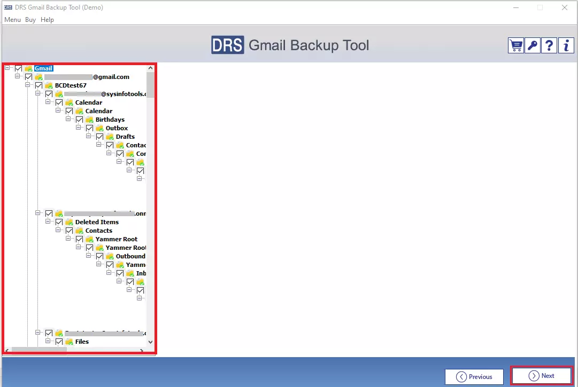Click the folder icon next to Outbox
The width and height of the screenshot is (578, 387).
pyautogui.click(x=99, y=128)
